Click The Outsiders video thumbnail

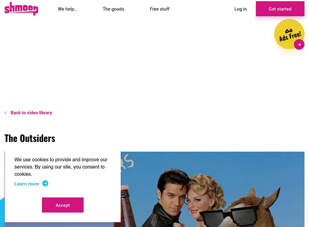point(212,189)
